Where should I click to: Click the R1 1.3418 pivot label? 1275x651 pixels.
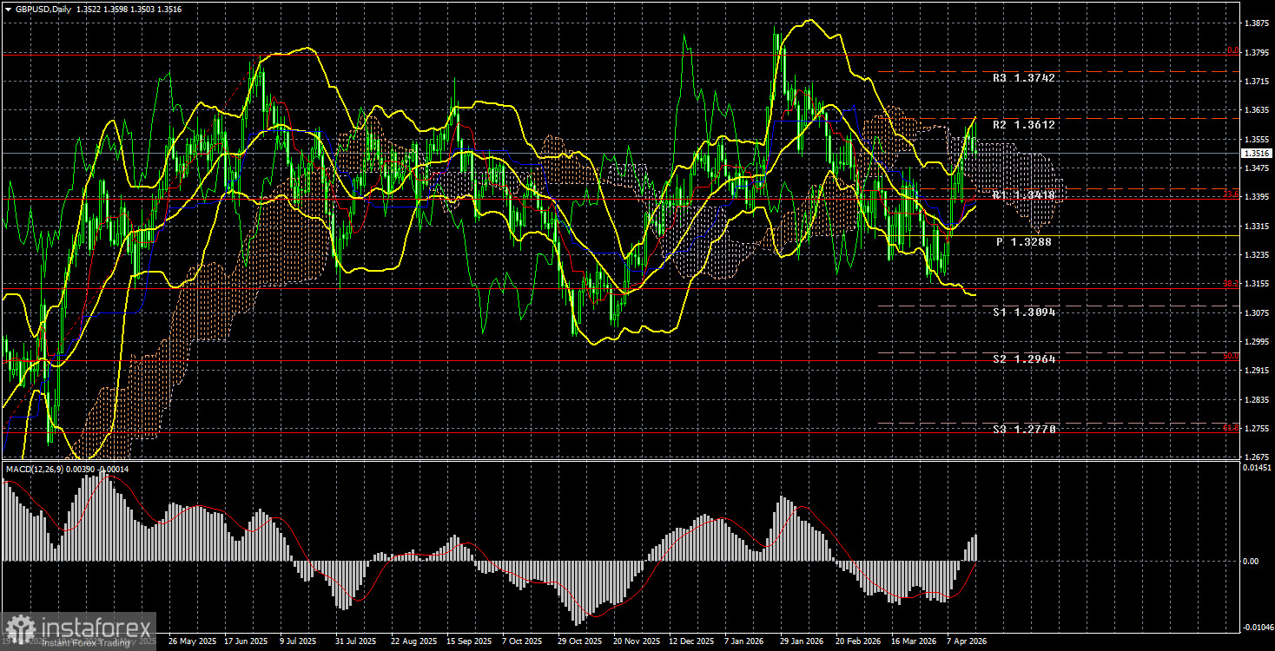tap(1023, 196)
